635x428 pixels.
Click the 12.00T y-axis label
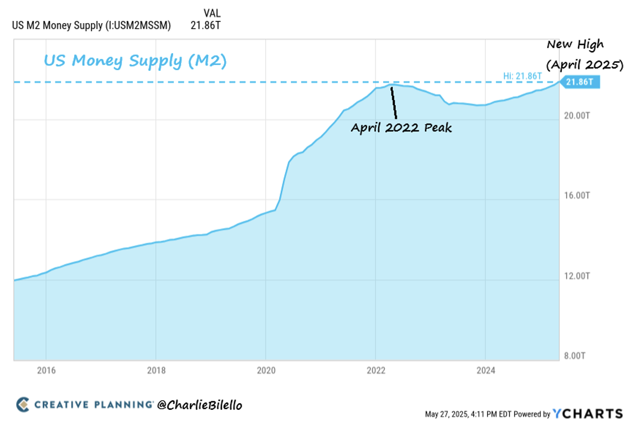[578, 276]
